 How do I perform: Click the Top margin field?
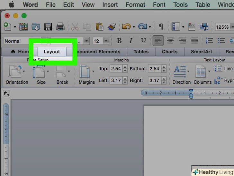[116, 69]
